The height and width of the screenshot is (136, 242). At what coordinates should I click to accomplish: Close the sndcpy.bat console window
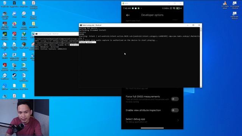pos(199,25)
